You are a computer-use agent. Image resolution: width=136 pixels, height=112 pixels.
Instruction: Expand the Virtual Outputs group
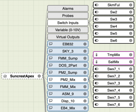click(x=68, y=37)
